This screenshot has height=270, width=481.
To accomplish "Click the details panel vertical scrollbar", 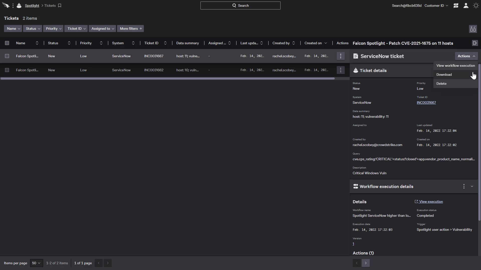I will point(479,142).
